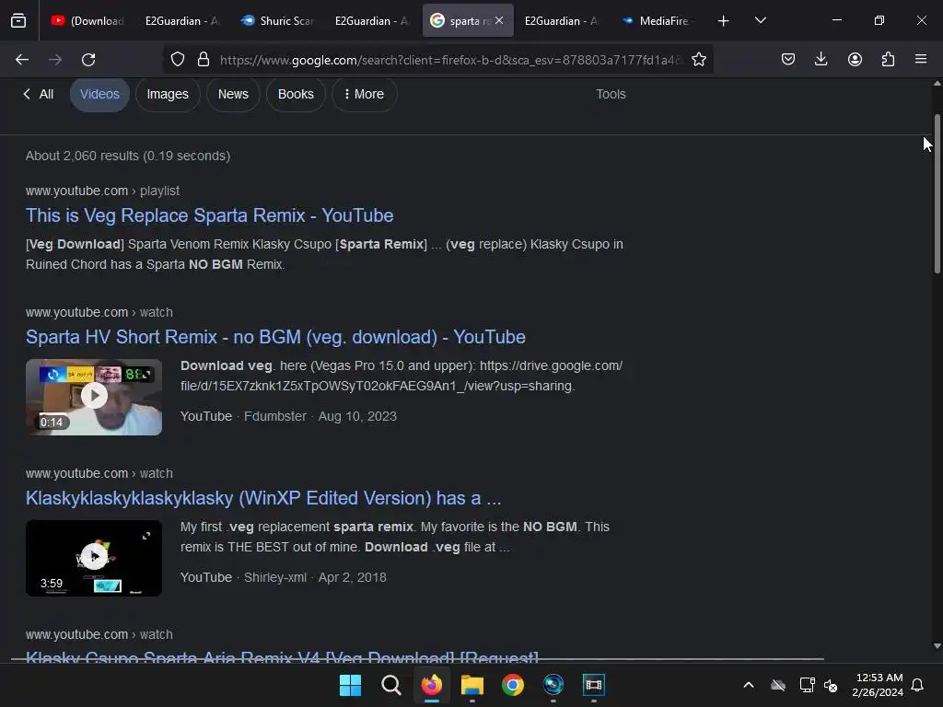Open Firefox View tab list icon
This screenshot has height=707, width=943.
point(18,20)
